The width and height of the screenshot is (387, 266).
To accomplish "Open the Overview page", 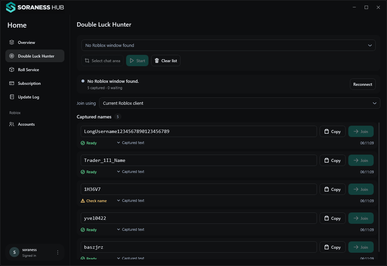I will (35, 42).
